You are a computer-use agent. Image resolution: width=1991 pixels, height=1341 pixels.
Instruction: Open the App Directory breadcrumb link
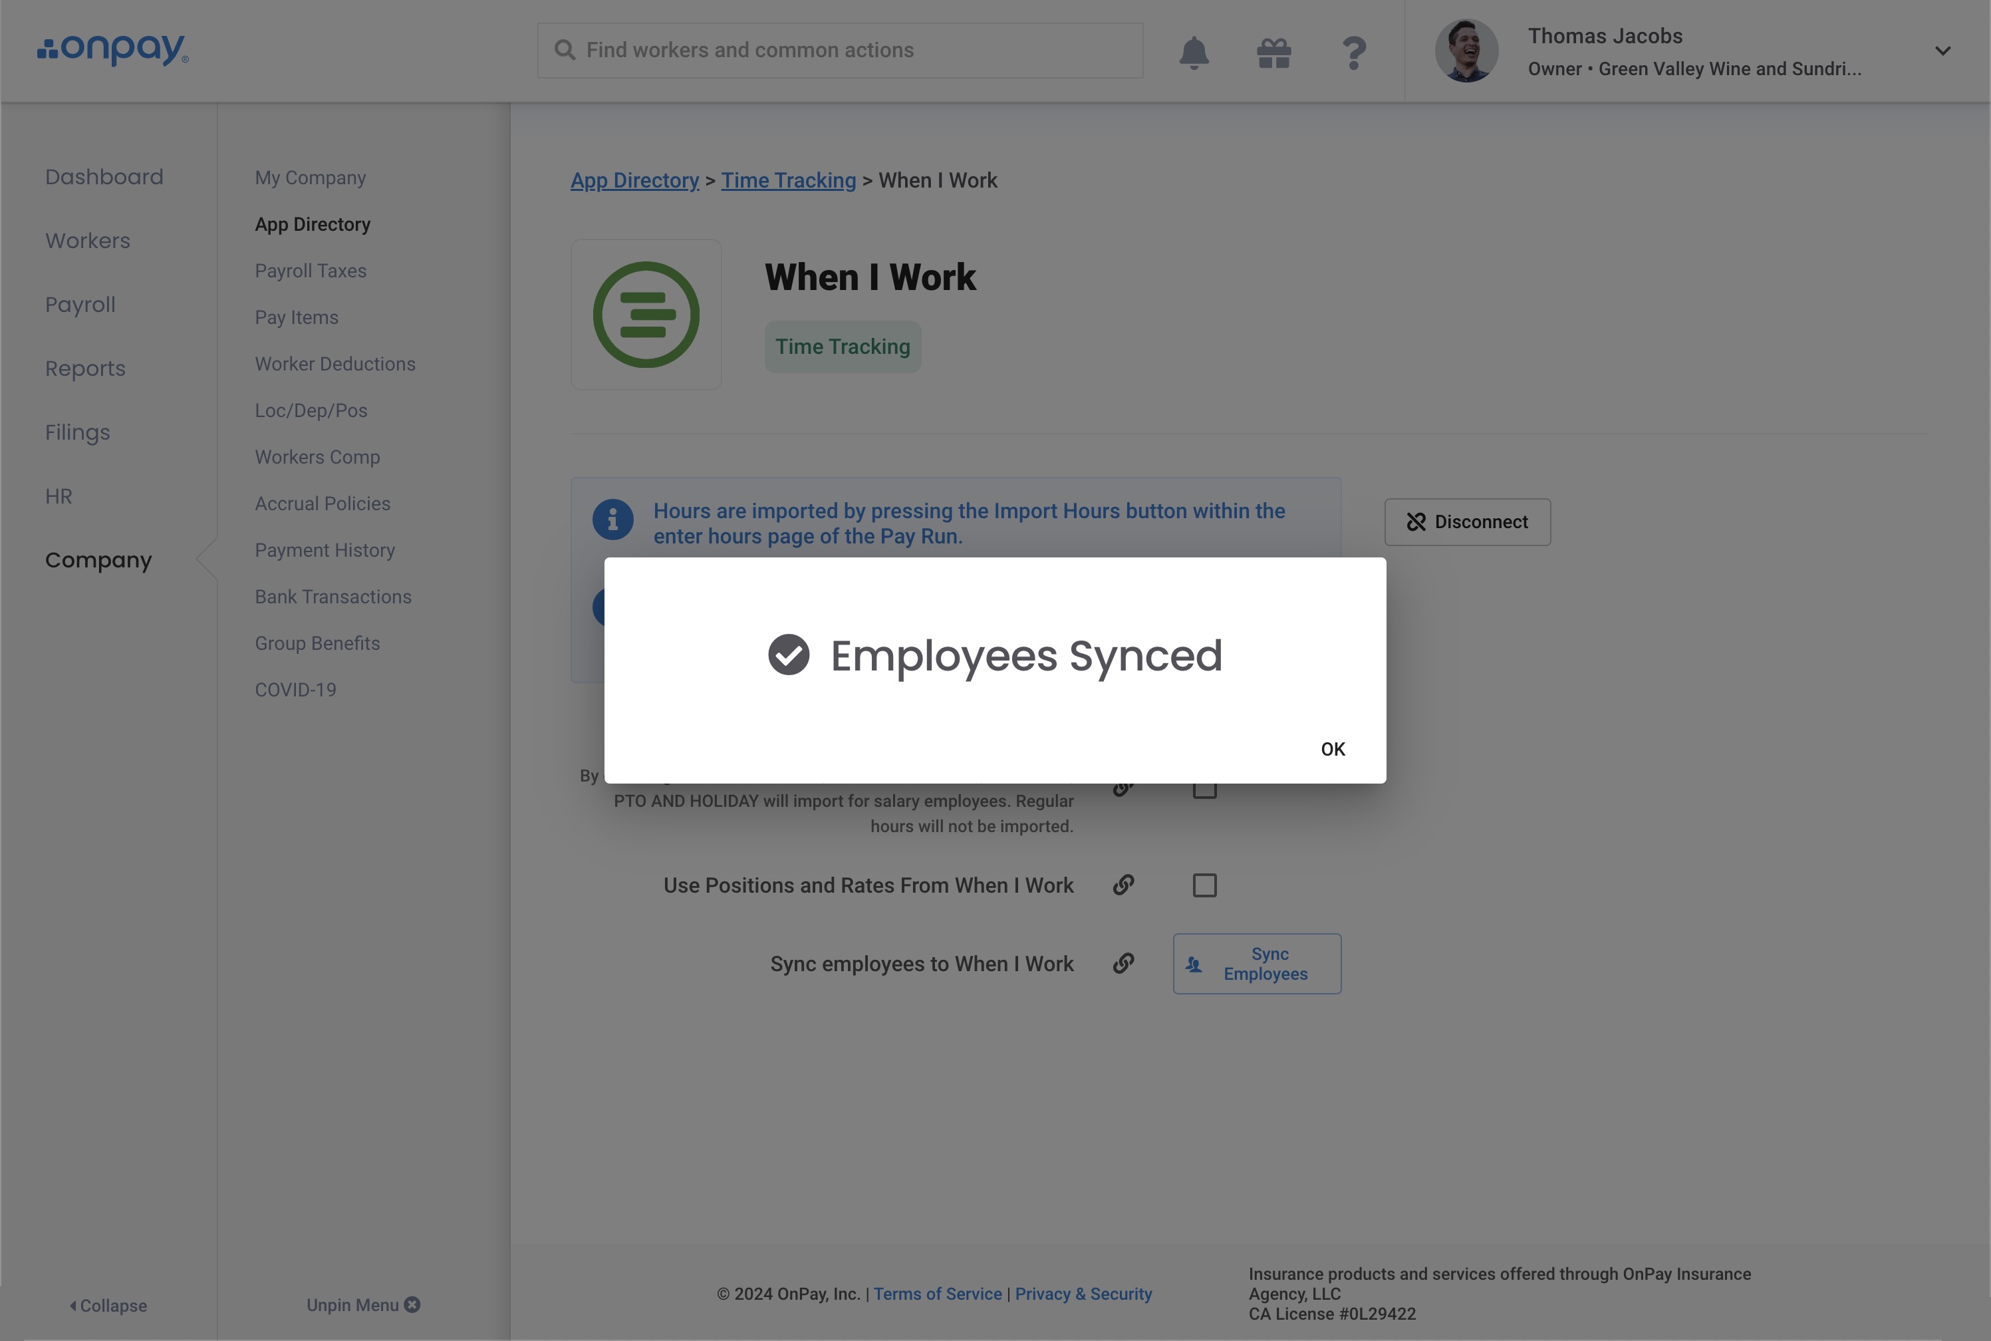tap(634, 180)
